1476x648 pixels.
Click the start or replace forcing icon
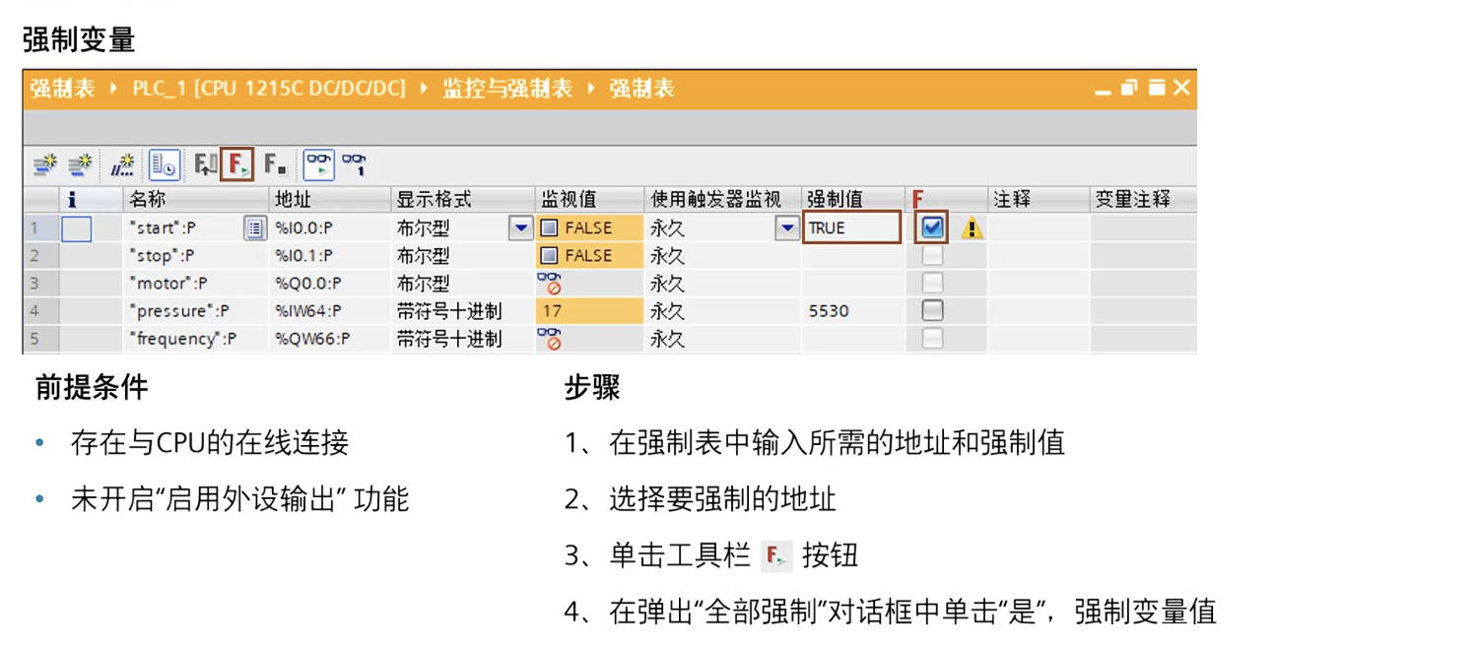(x=238, y=164)
